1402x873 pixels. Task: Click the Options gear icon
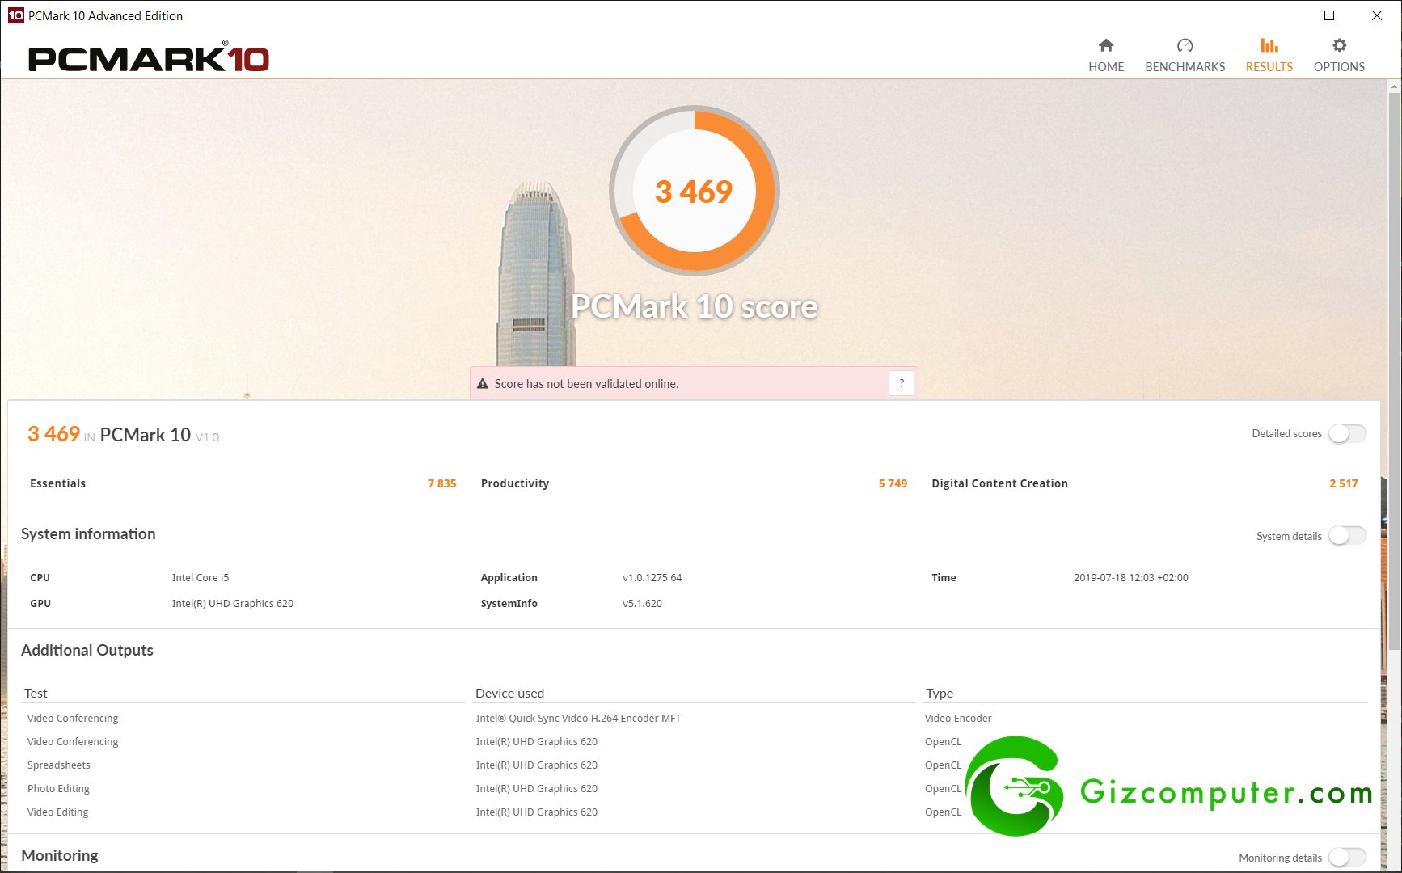pyautogui.click(x=1339, y=45)
